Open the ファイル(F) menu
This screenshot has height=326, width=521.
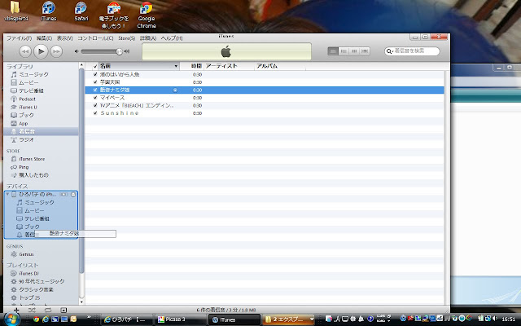click(x=19, y=38)
